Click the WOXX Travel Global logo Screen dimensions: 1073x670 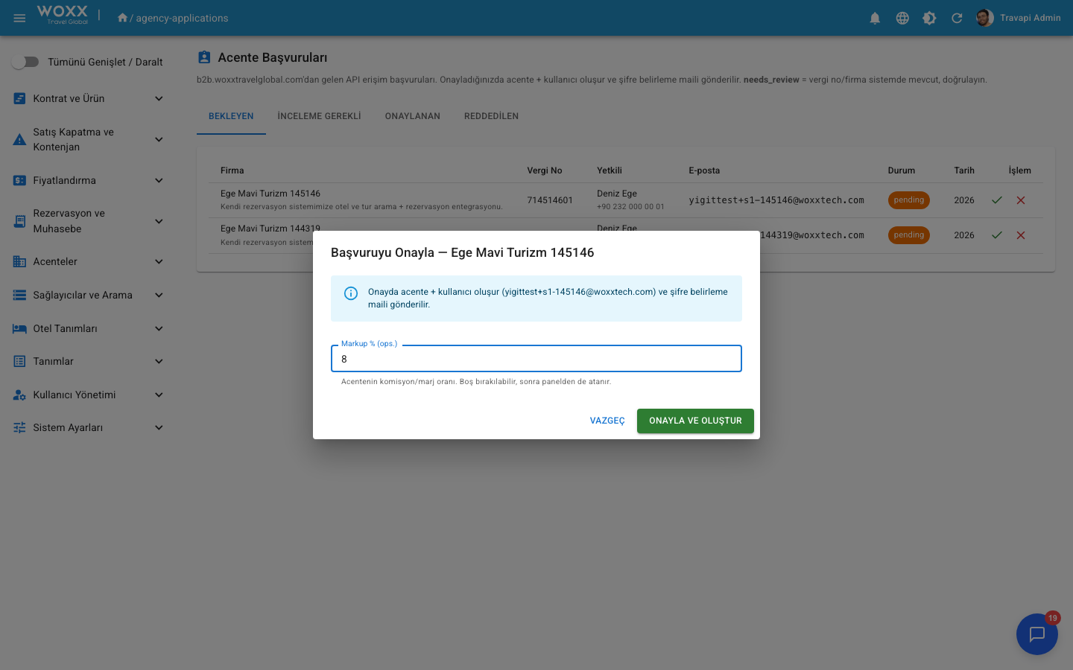(63, 15)
